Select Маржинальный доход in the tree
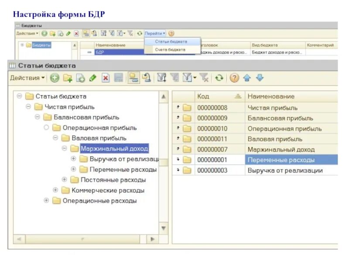349x262 pixels. click(114, 148)
